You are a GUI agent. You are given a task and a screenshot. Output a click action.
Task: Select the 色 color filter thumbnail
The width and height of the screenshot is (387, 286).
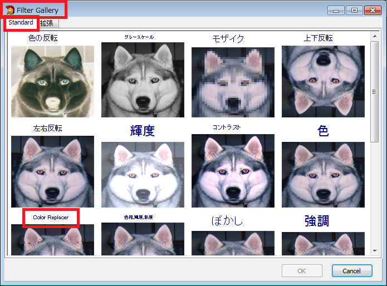(323, 175)
